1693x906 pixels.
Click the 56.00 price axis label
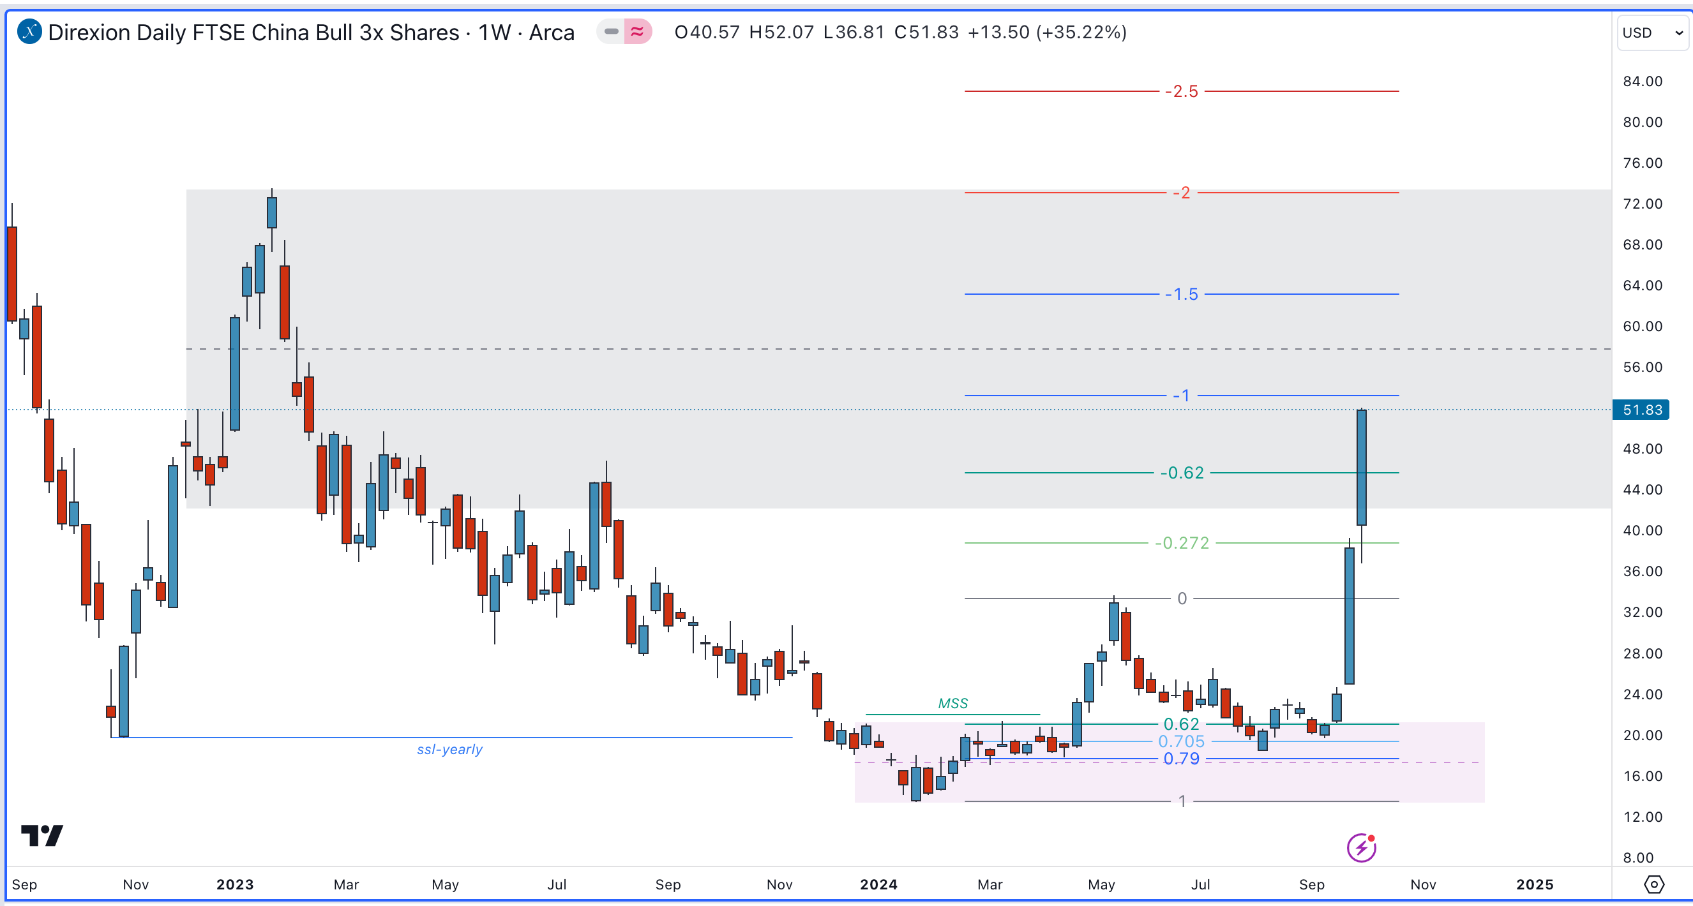click(1643, 368)
